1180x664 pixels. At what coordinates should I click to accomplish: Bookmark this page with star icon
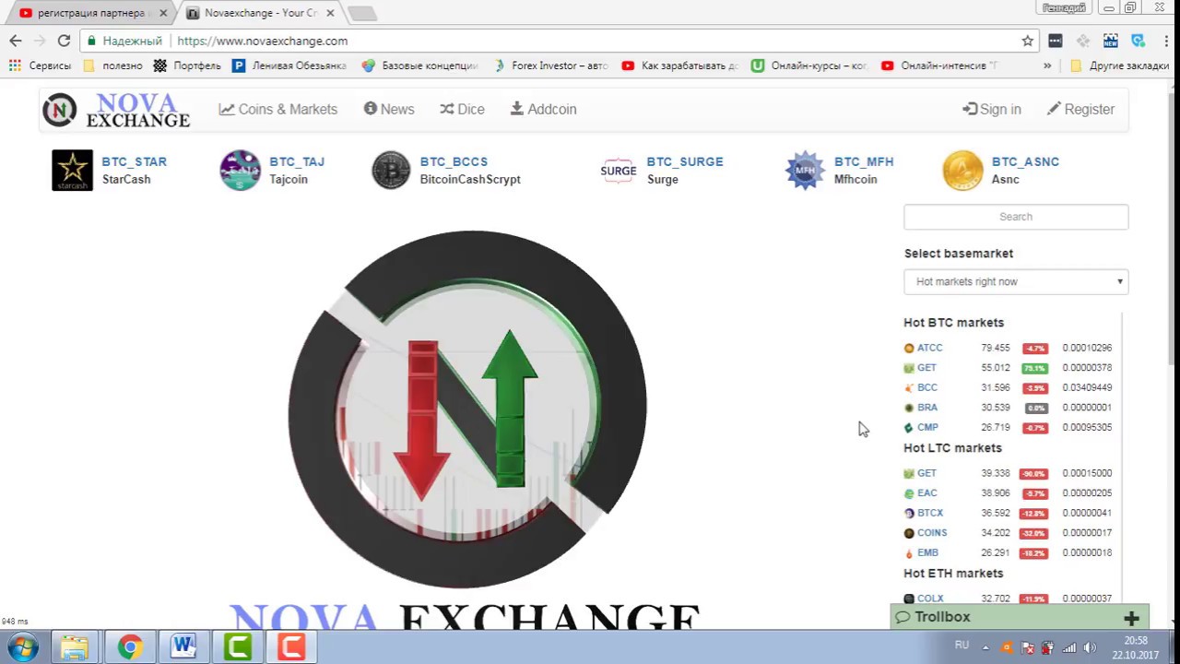(1027, 41)
